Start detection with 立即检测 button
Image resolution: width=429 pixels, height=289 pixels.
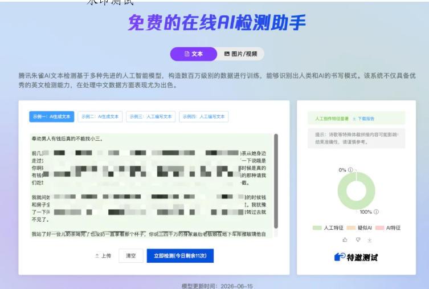click(180, 256)
